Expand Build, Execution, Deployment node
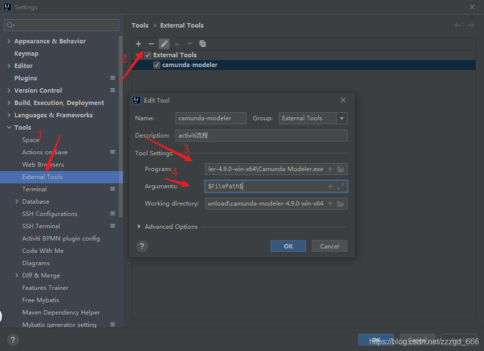This screenshot has height=351, width=484. (9, 103)
